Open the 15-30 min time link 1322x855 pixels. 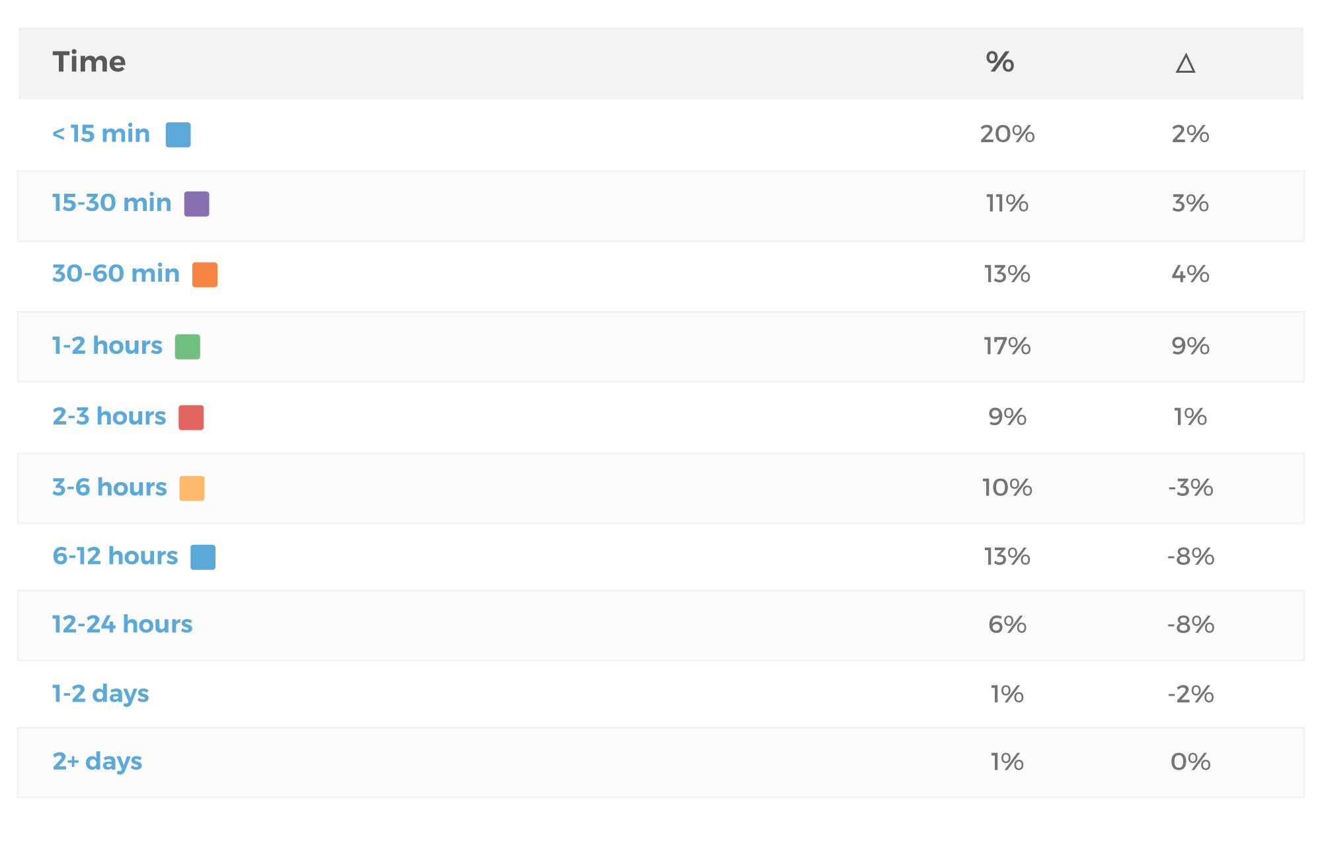pyautogui.click(x=112, y=203)
